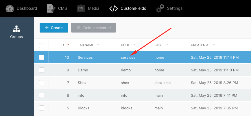Click the trash icon in Delete selected
The width and height of the screenshot is (251, 116).
click(78, 28)
